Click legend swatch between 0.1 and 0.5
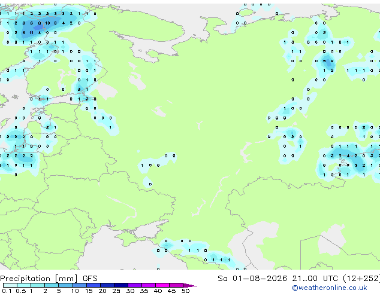The height and width of the screenshot is (293, 380). coord(10,285)
